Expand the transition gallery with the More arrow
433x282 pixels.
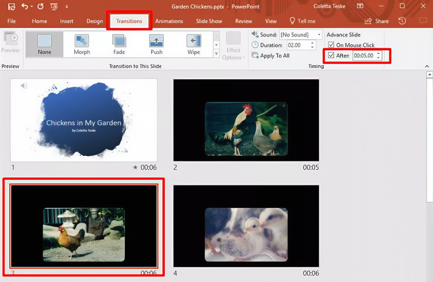(x=216, y=53)
